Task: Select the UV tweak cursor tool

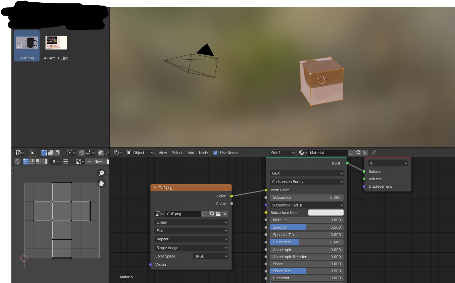Action: click(32, 153)
